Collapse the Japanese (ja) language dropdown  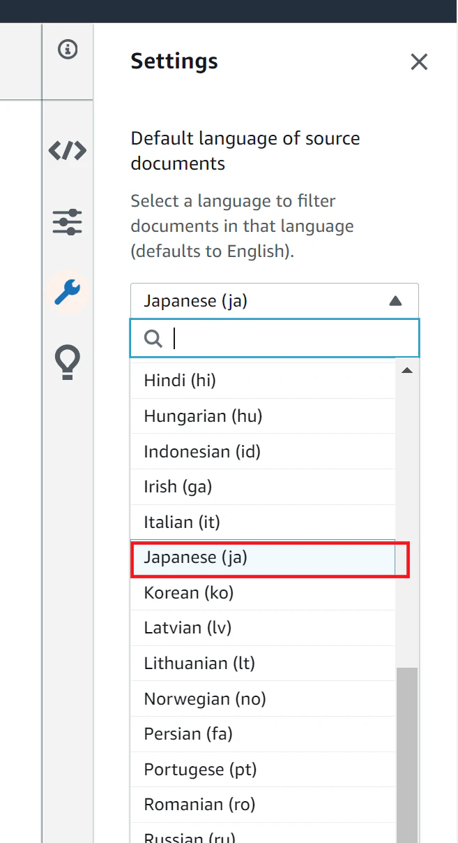point(275,301)
